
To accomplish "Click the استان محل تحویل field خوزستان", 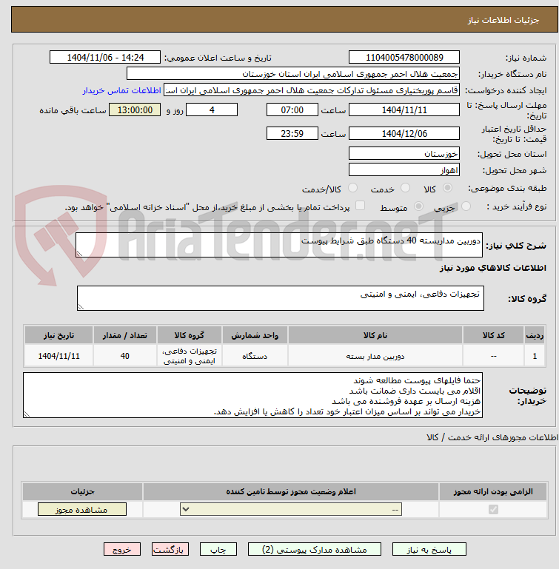I will [404, 153].
